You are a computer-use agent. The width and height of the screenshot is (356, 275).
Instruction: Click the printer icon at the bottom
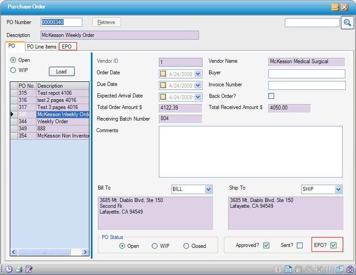pyautogui.click(x=19, y=269)
